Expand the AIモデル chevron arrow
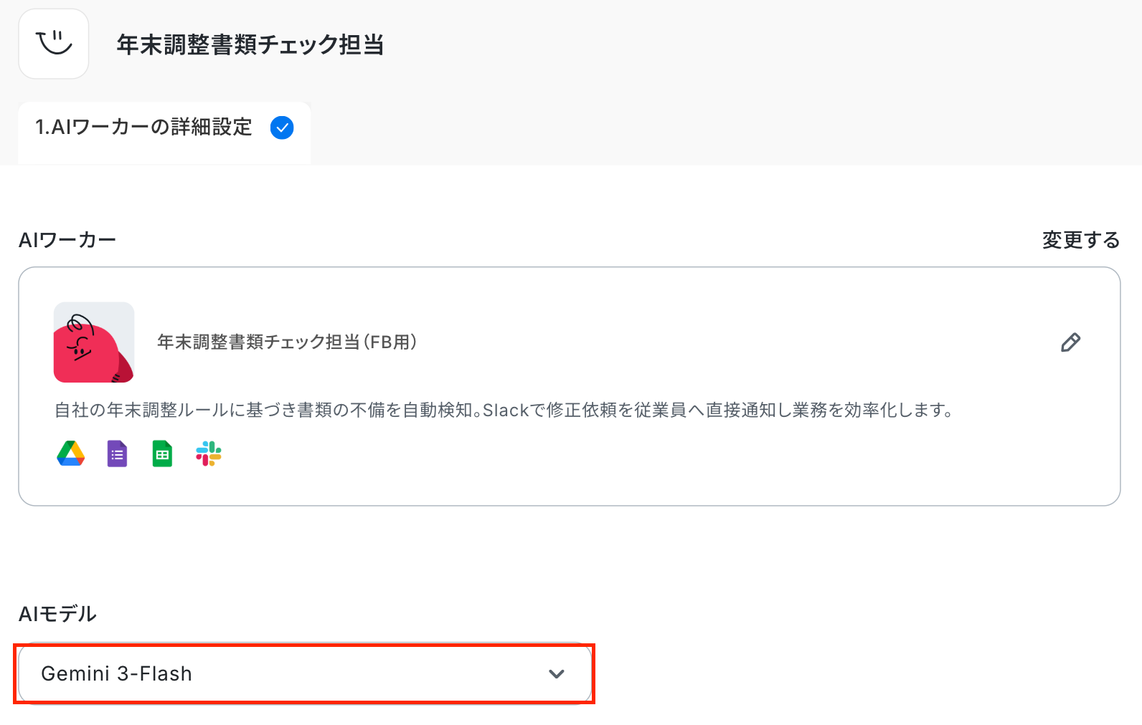Viewport: 1142px width, 725px height. (557, 674)
